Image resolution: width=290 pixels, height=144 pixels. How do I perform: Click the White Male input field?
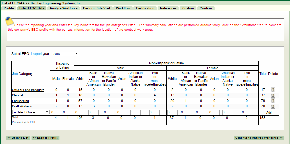[x=80, y=112]
